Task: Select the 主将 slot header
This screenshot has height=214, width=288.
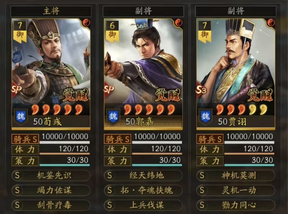Action: click(x=51, y=11)
